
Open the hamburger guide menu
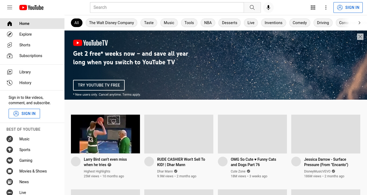10,7
